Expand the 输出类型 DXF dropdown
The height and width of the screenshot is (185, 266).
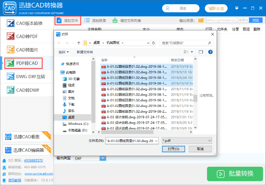(103, 158)
